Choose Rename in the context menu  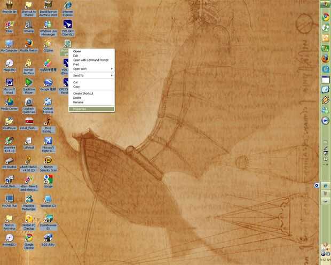pos(92,102)
